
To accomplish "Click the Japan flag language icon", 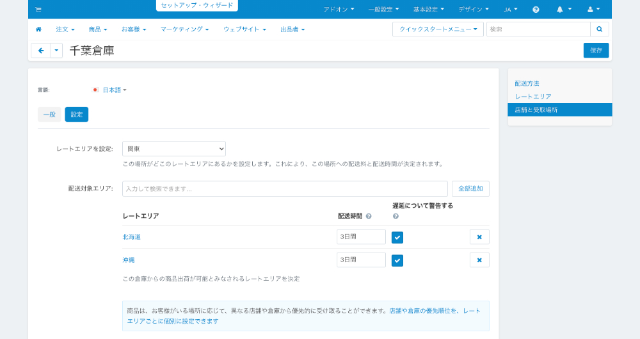I will [95, 90].
